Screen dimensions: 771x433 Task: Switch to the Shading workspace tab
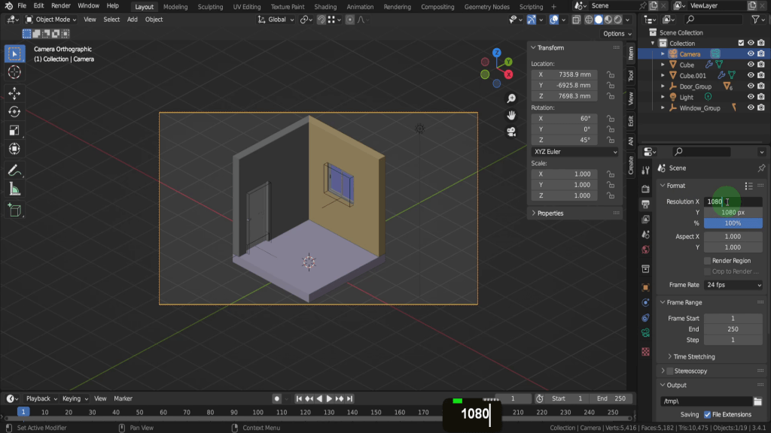pyautogui.click(x=325, y=7)
